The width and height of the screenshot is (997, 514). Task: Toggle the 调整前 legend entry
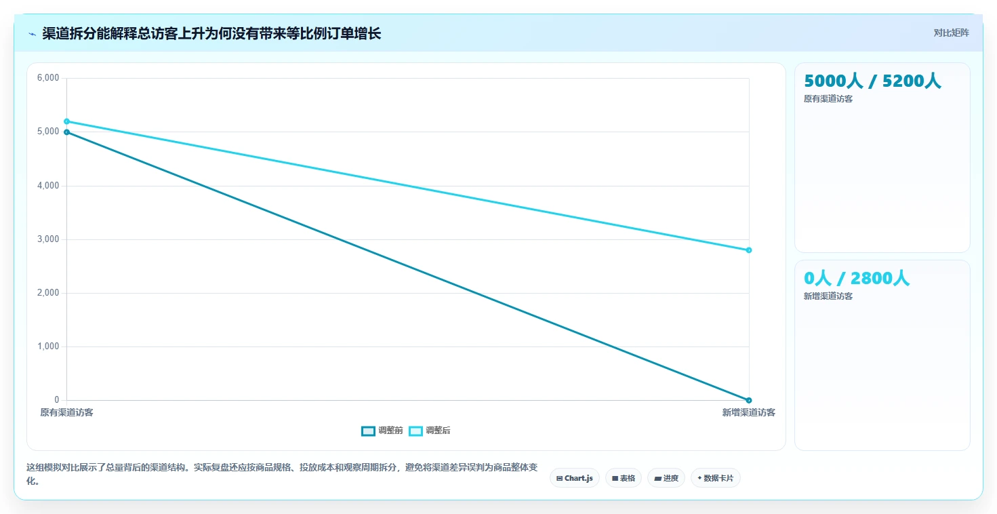382,431
